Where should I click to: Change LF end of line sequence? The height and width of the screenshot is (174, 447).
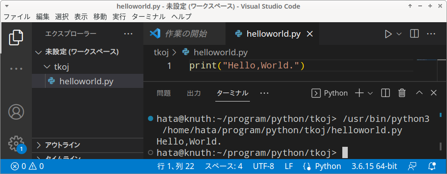[289, 166]
